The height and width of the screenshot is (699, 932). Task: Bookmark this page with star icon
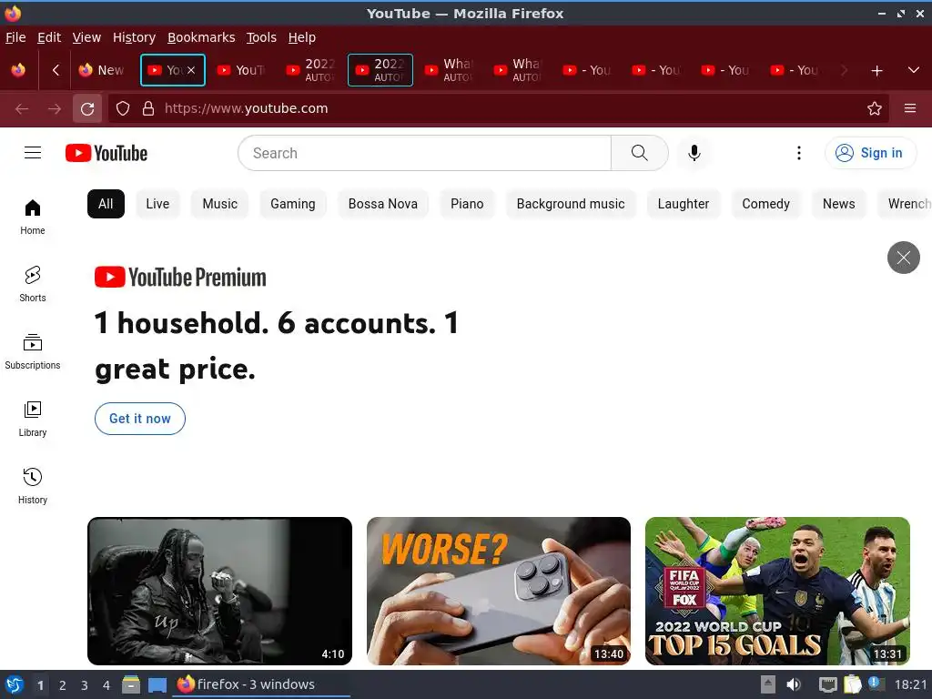pyautogui.click(x=875, y=109)
